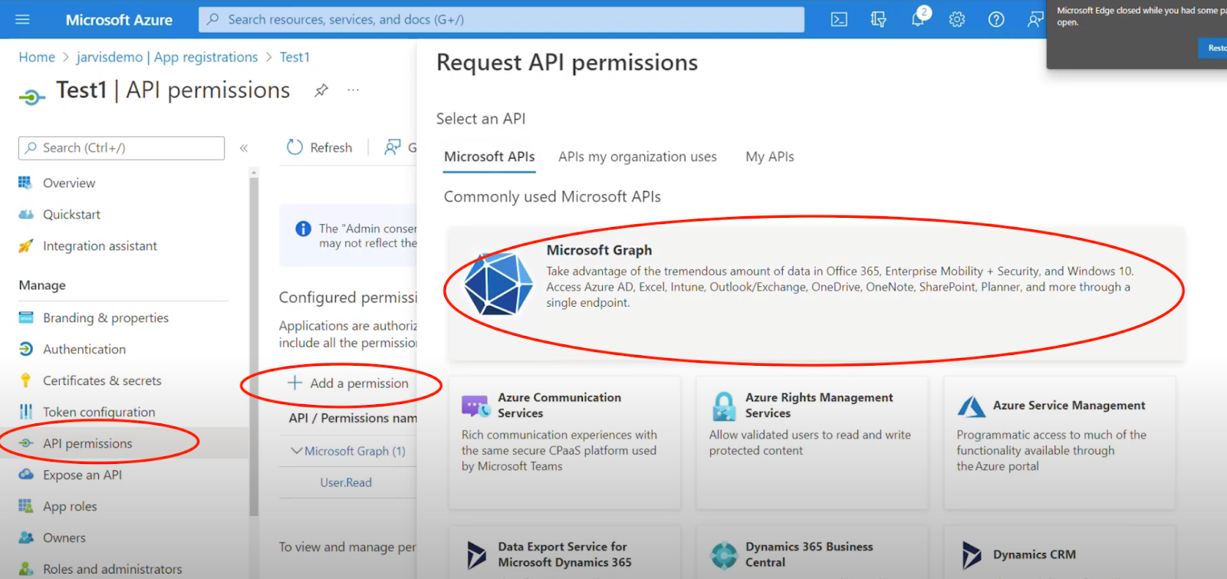This screenshot has width=1227, height=579.
Task: Open the portal Settings gear
Action: 957,19
